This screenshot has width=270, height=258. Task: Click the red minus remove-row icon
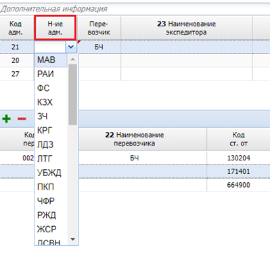click(x=22, y=119)
